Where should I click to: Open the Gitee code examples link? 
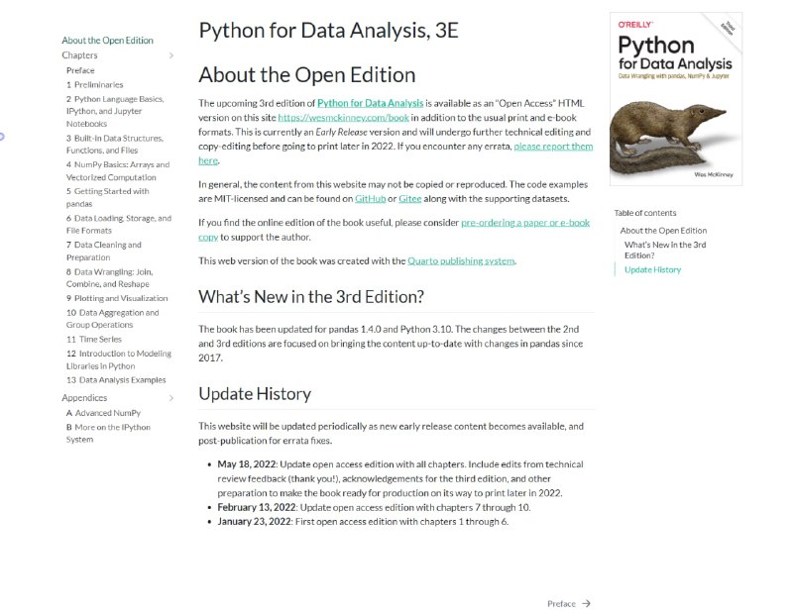click(x=410, y=199)
